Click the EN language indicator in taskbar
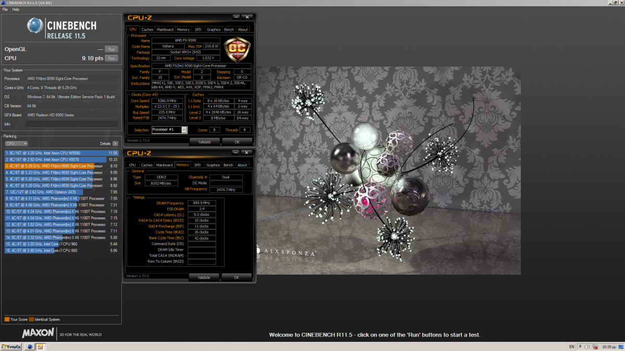625x351 pixels. pyautogui.click(x=572, y=346)
